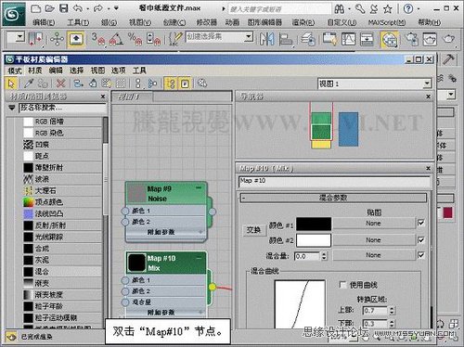Open the 视图 1 view dropdown
The height and width of the screenshot is (347, 464).
[x=427, y=84]
